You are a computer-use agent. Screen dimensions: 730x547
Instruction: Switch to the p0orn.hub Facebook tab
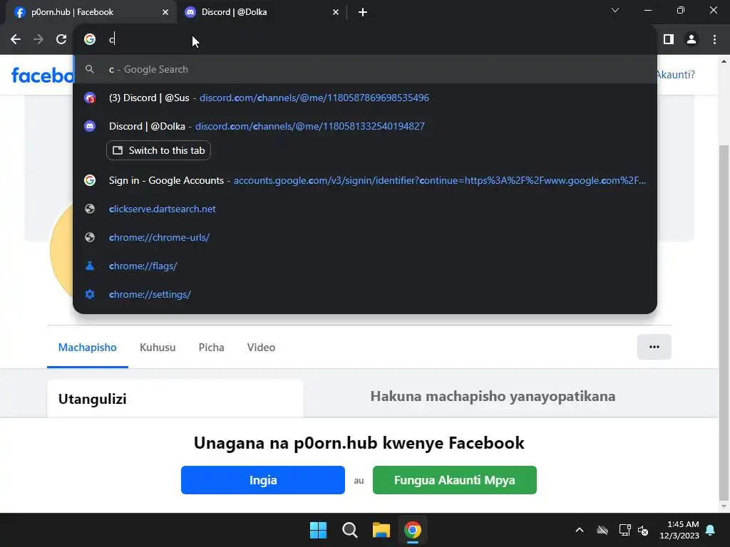tap(91, 12)
